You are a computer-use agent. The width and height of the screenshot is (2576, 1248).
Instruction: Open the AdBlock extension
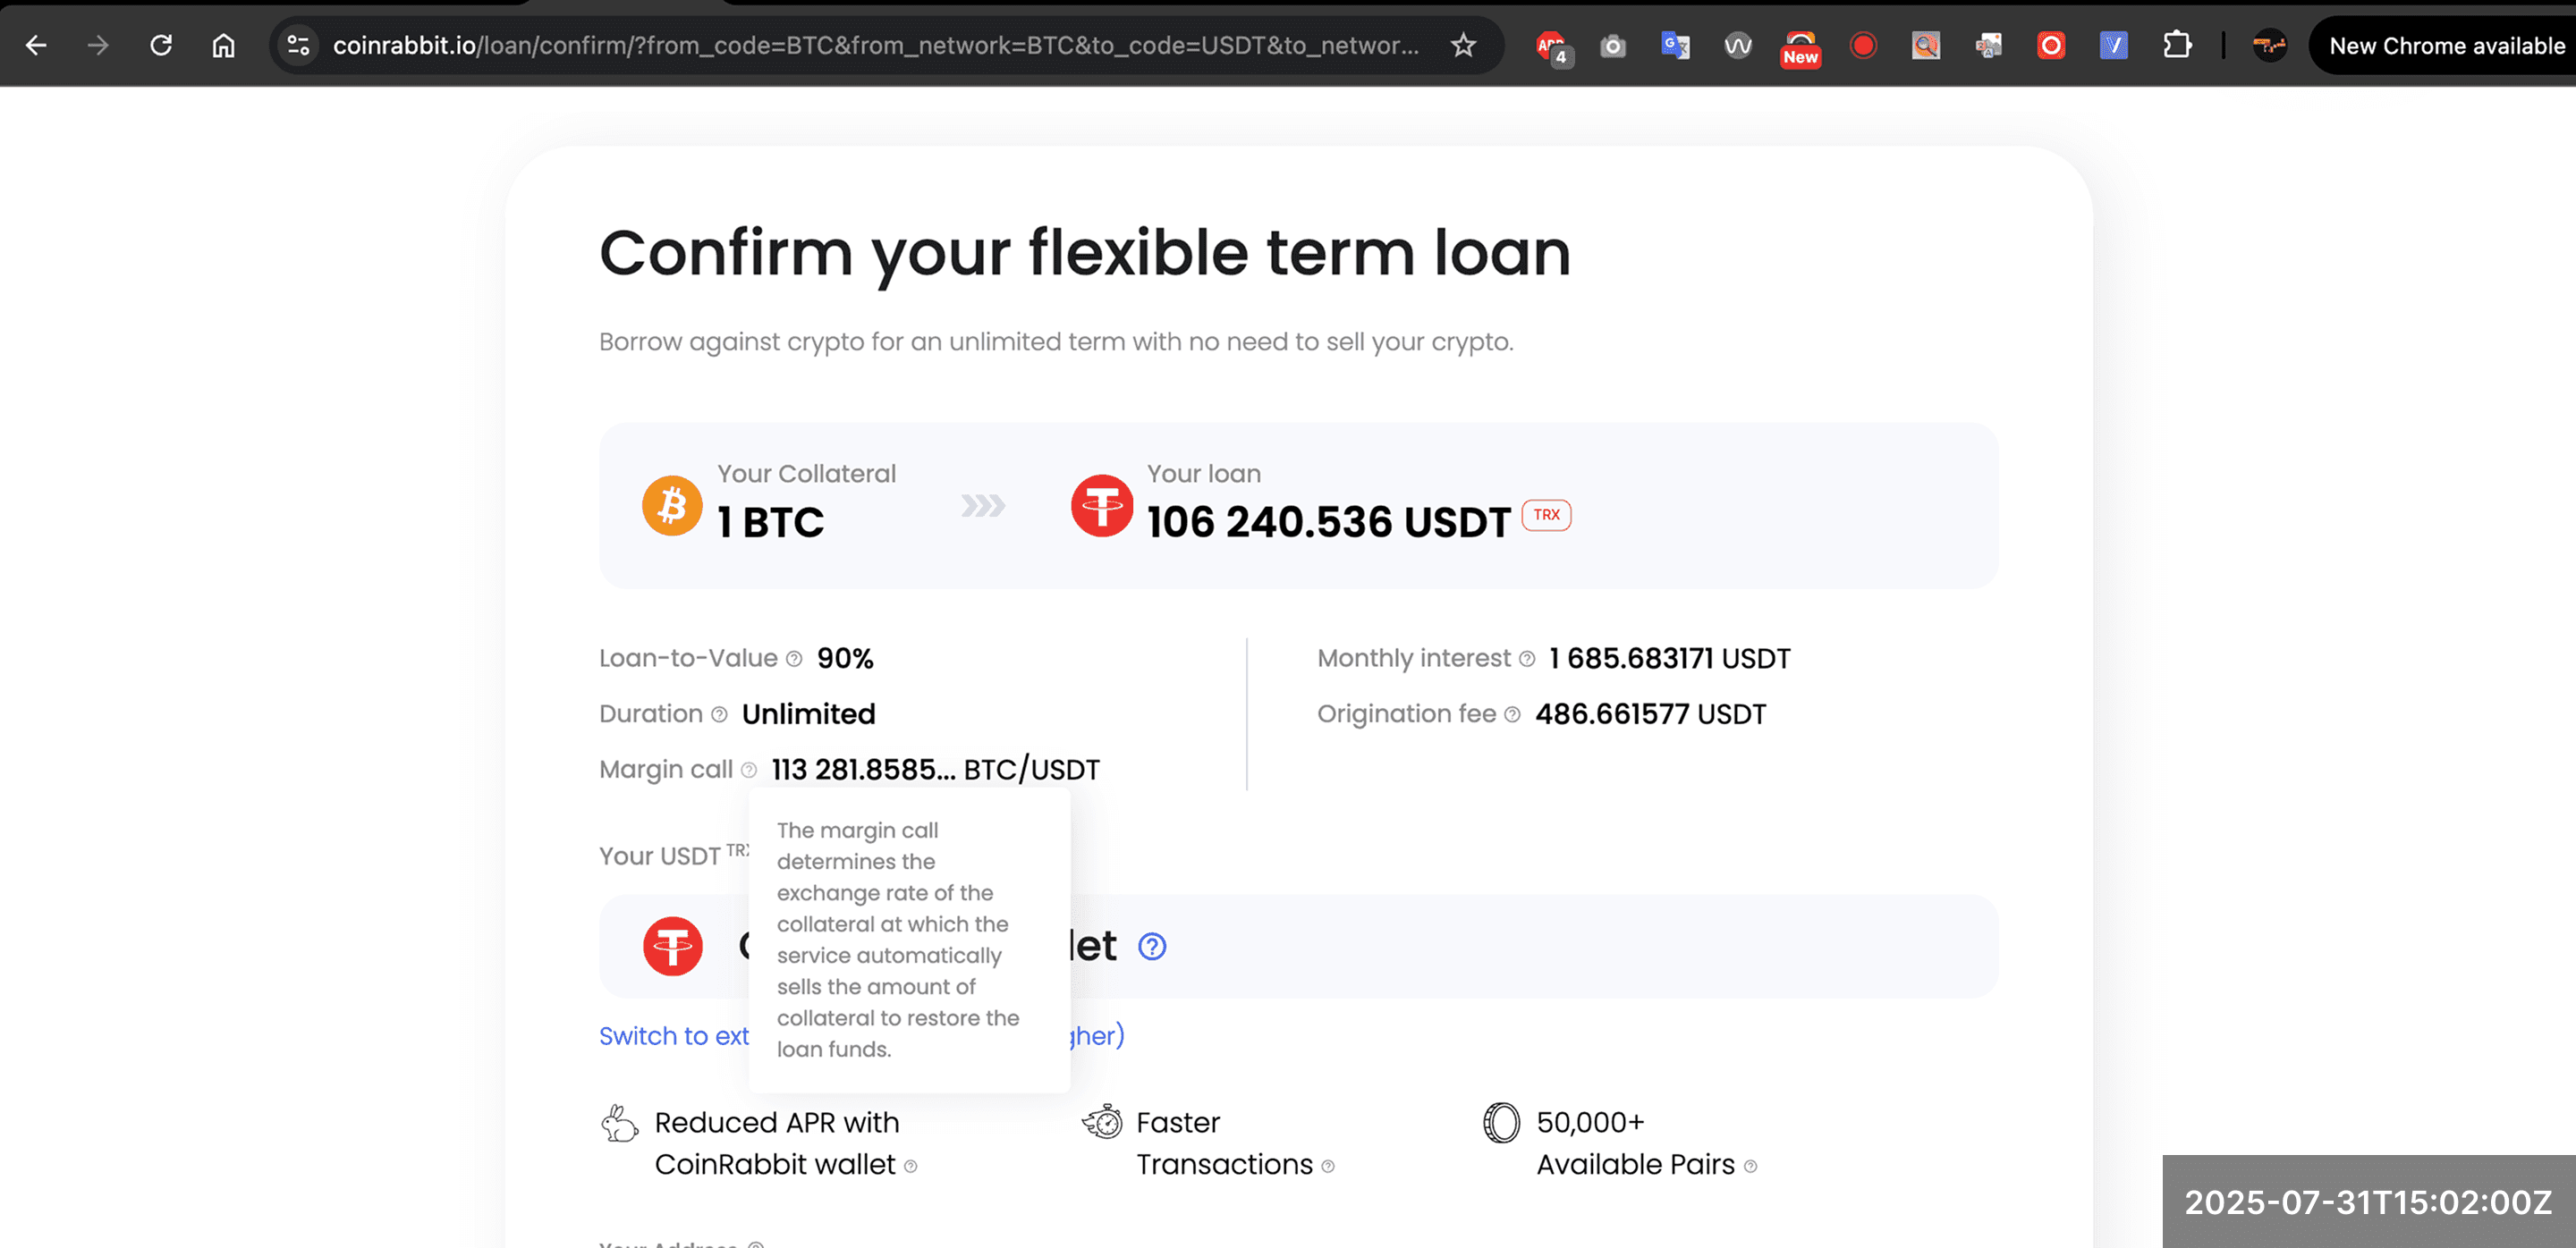[x=1550, y=45]
